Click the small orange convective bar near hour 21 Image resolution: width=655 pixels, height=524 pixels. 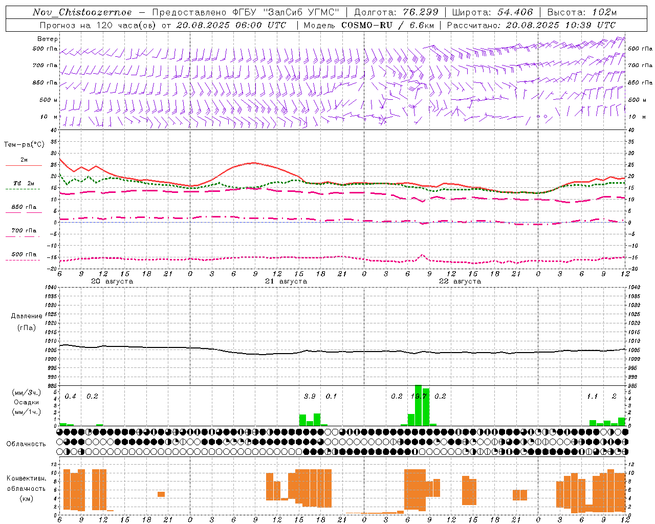tap(161, 494)
